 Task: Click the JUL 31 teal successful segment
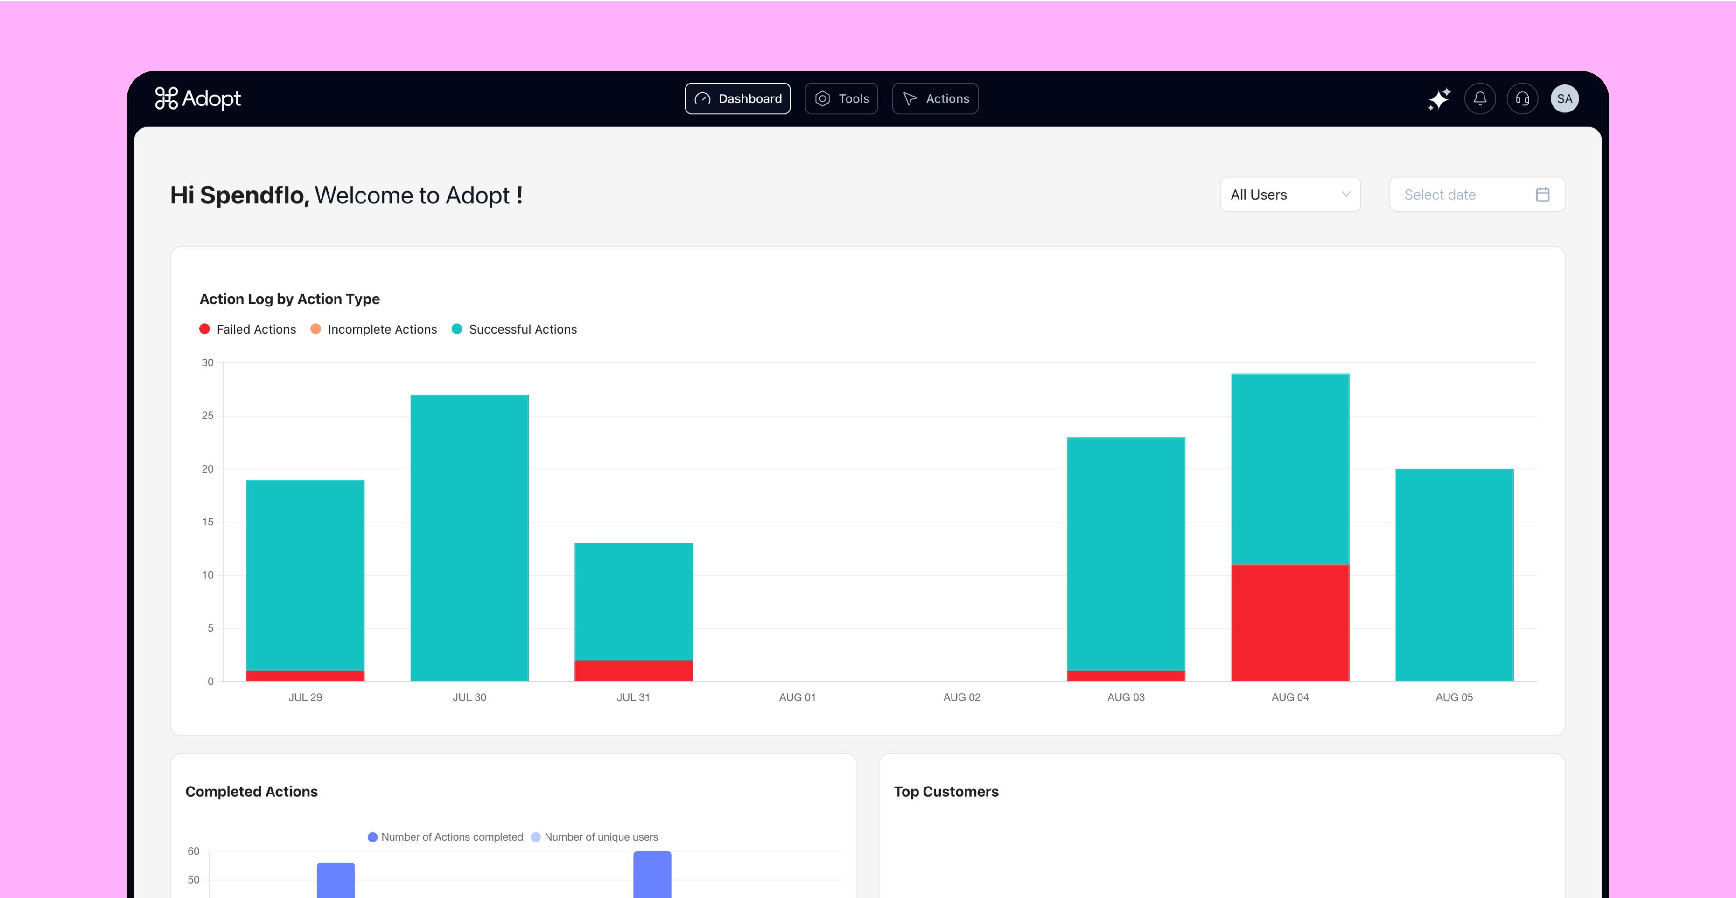(633, 602)
